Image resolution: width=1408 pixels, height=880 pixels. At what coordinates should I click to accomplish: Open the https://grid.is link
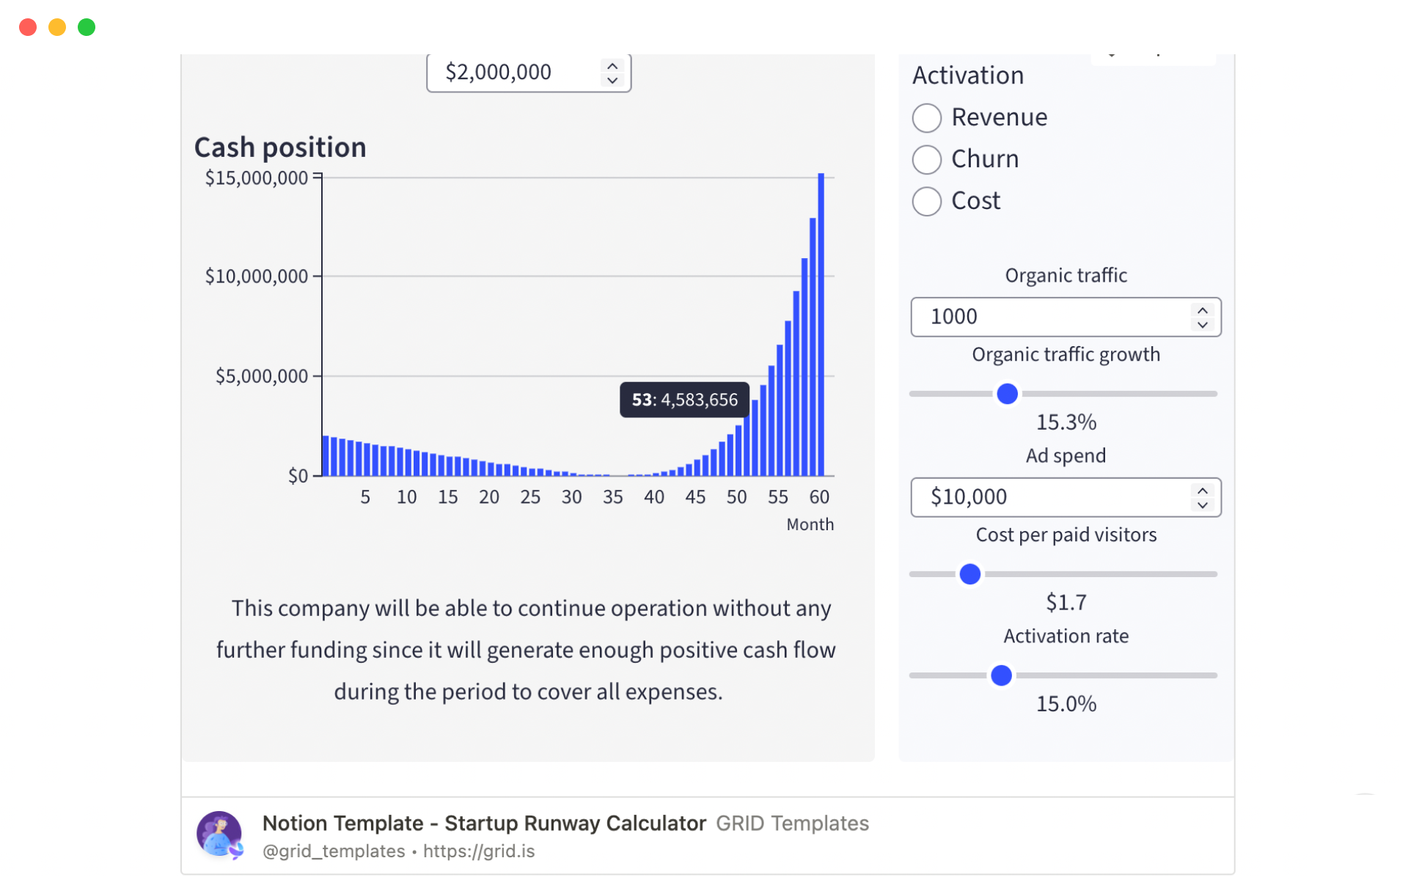click(x=479, y=851)
